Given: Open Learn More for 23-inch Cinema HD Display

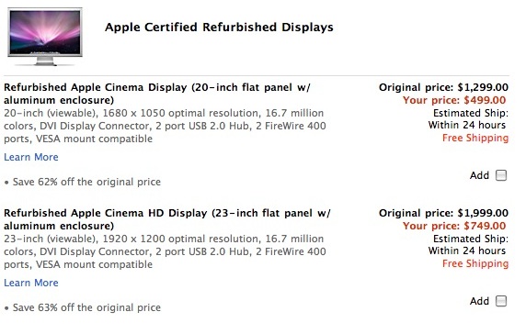Looking at the screenshot, I should pos(31,283).
